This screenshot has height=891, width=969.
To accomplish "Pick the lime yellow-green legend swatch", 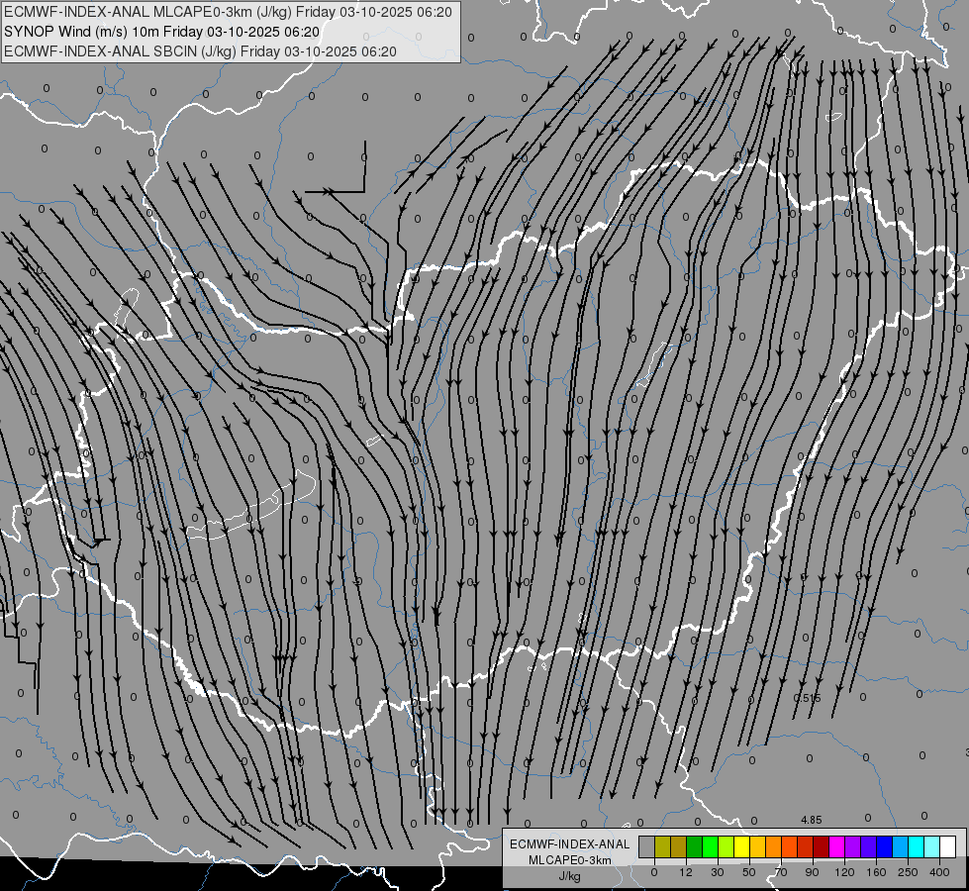I will pos(727,846).
